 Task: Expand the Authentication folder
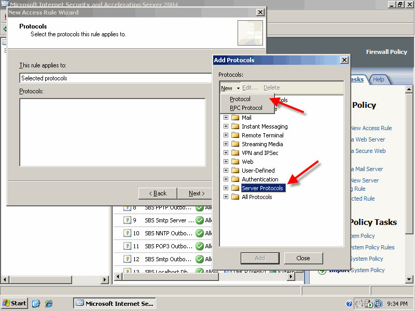point(226,179)
